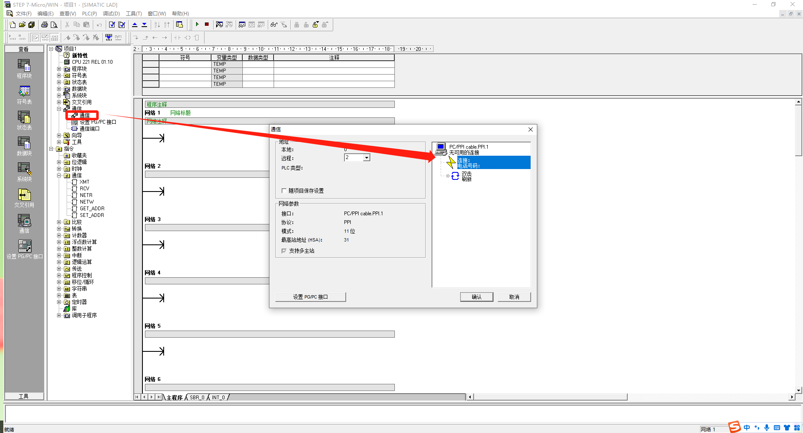Click the symbol table toggle icon in toolbar
This screenshot has width=803, height=433.
[x=118, y=37]
